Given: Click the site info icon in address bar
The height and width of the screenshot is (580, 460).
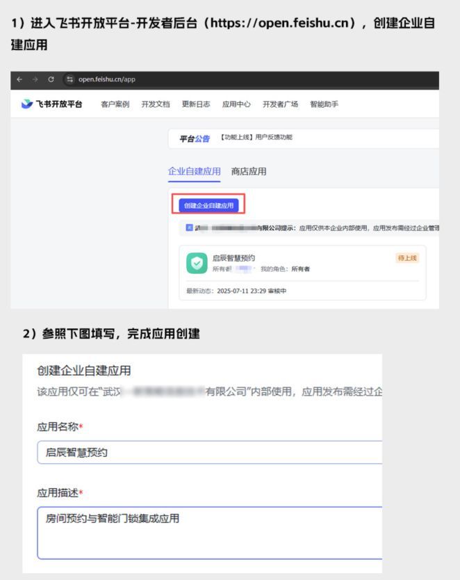Looking at the screenshot, I should (x=69, y=79).
